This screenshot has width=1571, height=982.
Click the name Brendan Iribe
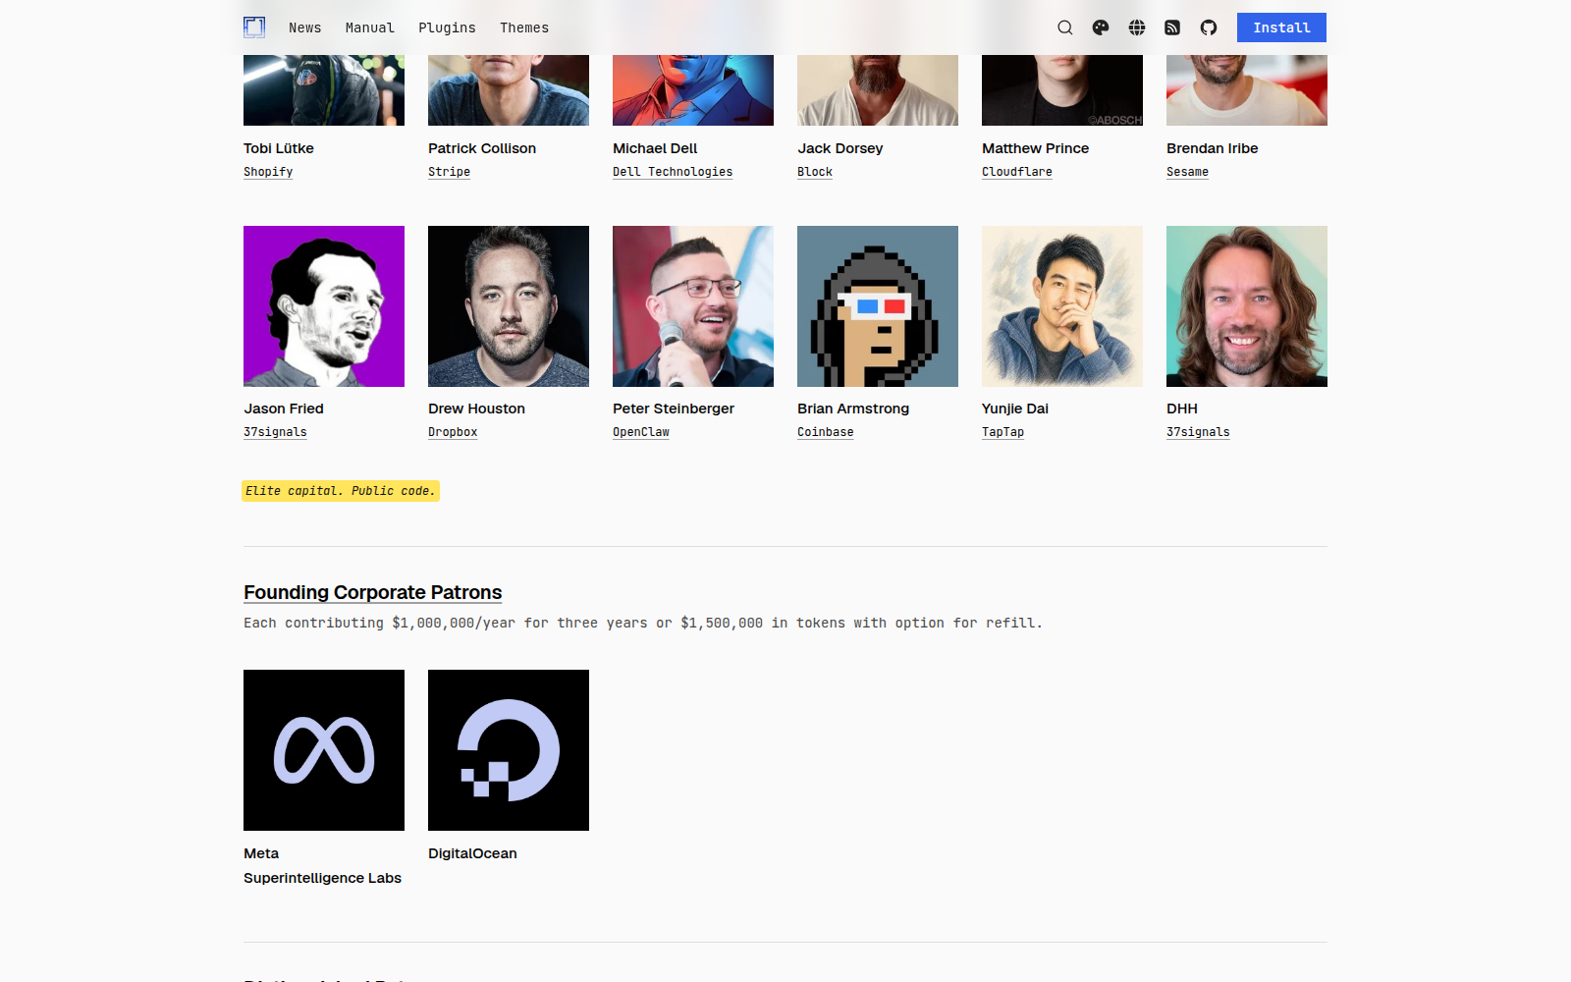coord(1213,148)
